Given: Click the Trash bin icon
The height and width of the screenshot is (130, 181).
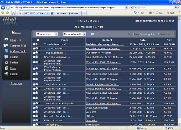Looking at the screenshot, I should point(7,68).
